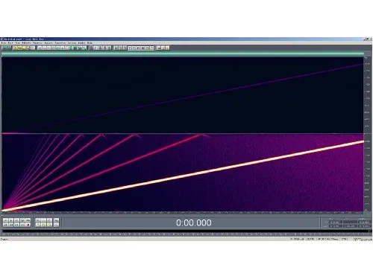Open the Effects menu

pos(27,43)
